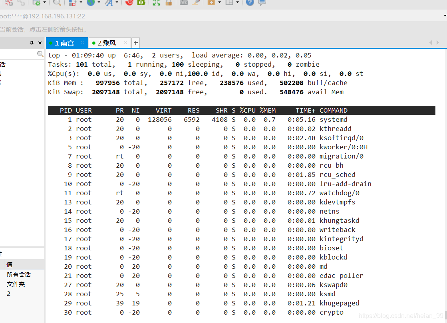Click the khugepaged process command
Image resolution: width=447 pixels, height=323 pixels.
[339, 303]
